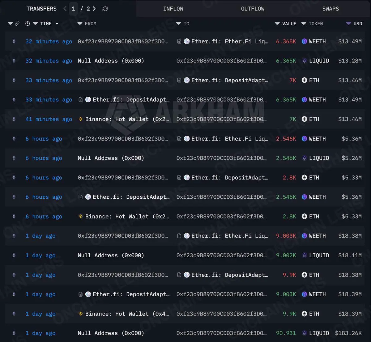Click the Ethereum chain icon in first row
Viewport: 371px width, 342px height.
tap(14, 41)
